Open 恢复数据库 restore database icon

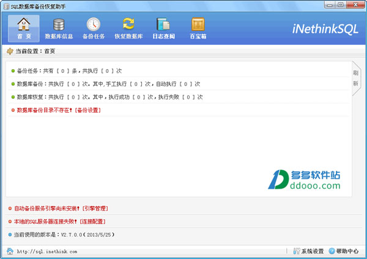click(128, 29)
